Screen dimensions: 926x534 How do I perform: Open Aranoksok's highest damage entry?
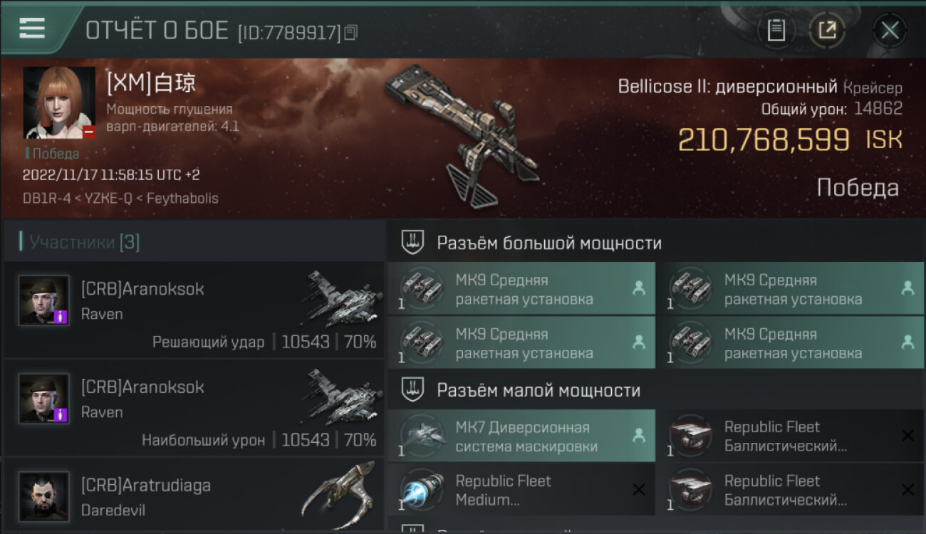pyautogui.click(x=194, y=407)
